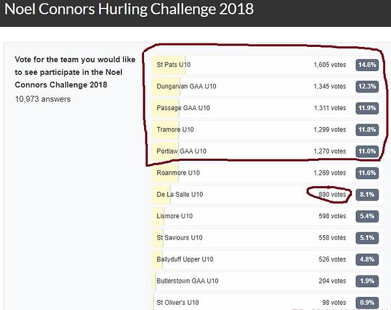Select the St Oliver's U10 row
The image size is (391, 310).
(267, 302)
